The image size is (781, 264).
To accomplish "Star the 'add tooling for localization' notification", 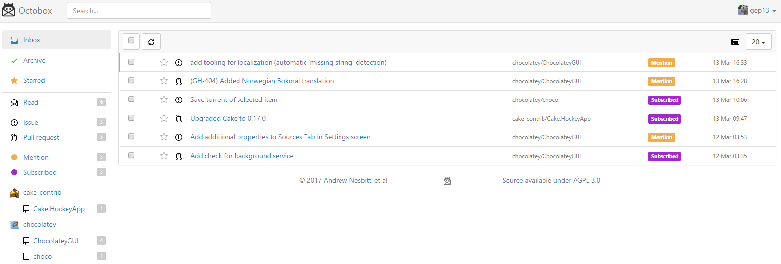I will pyautogui.click(x=164, y=62).
